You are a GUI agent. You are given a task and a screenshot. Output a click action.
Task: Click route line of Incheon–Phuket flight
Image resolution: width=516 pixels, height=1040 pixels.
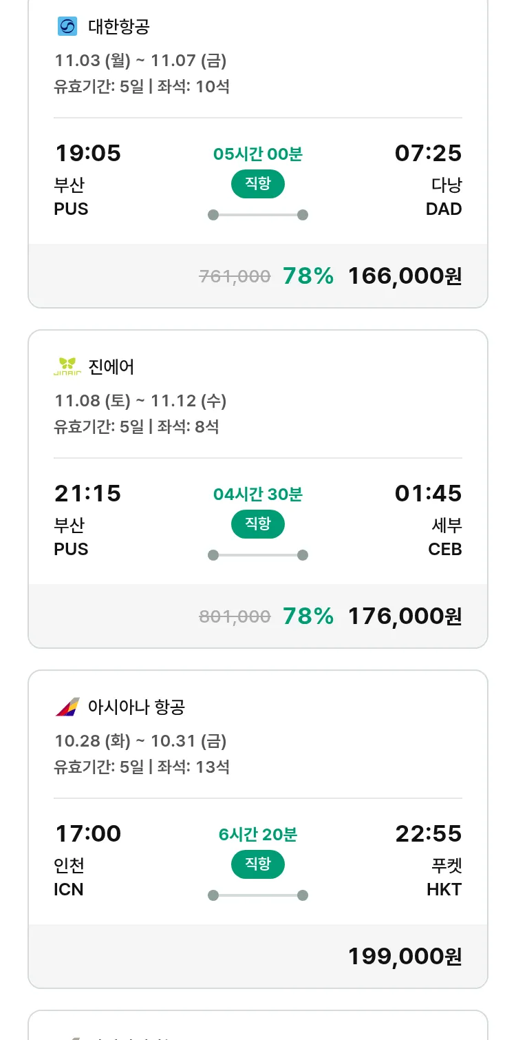tap(258, 895)
